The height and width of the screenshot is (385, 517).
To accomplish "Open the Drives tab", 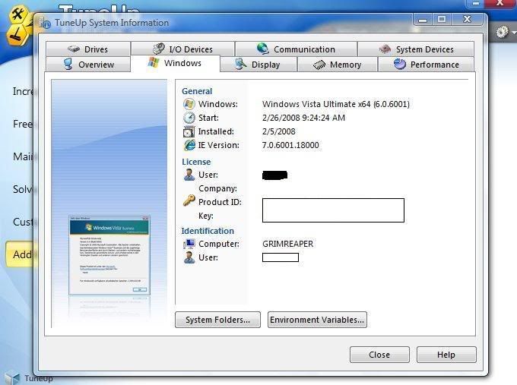I will pos(88,49).
